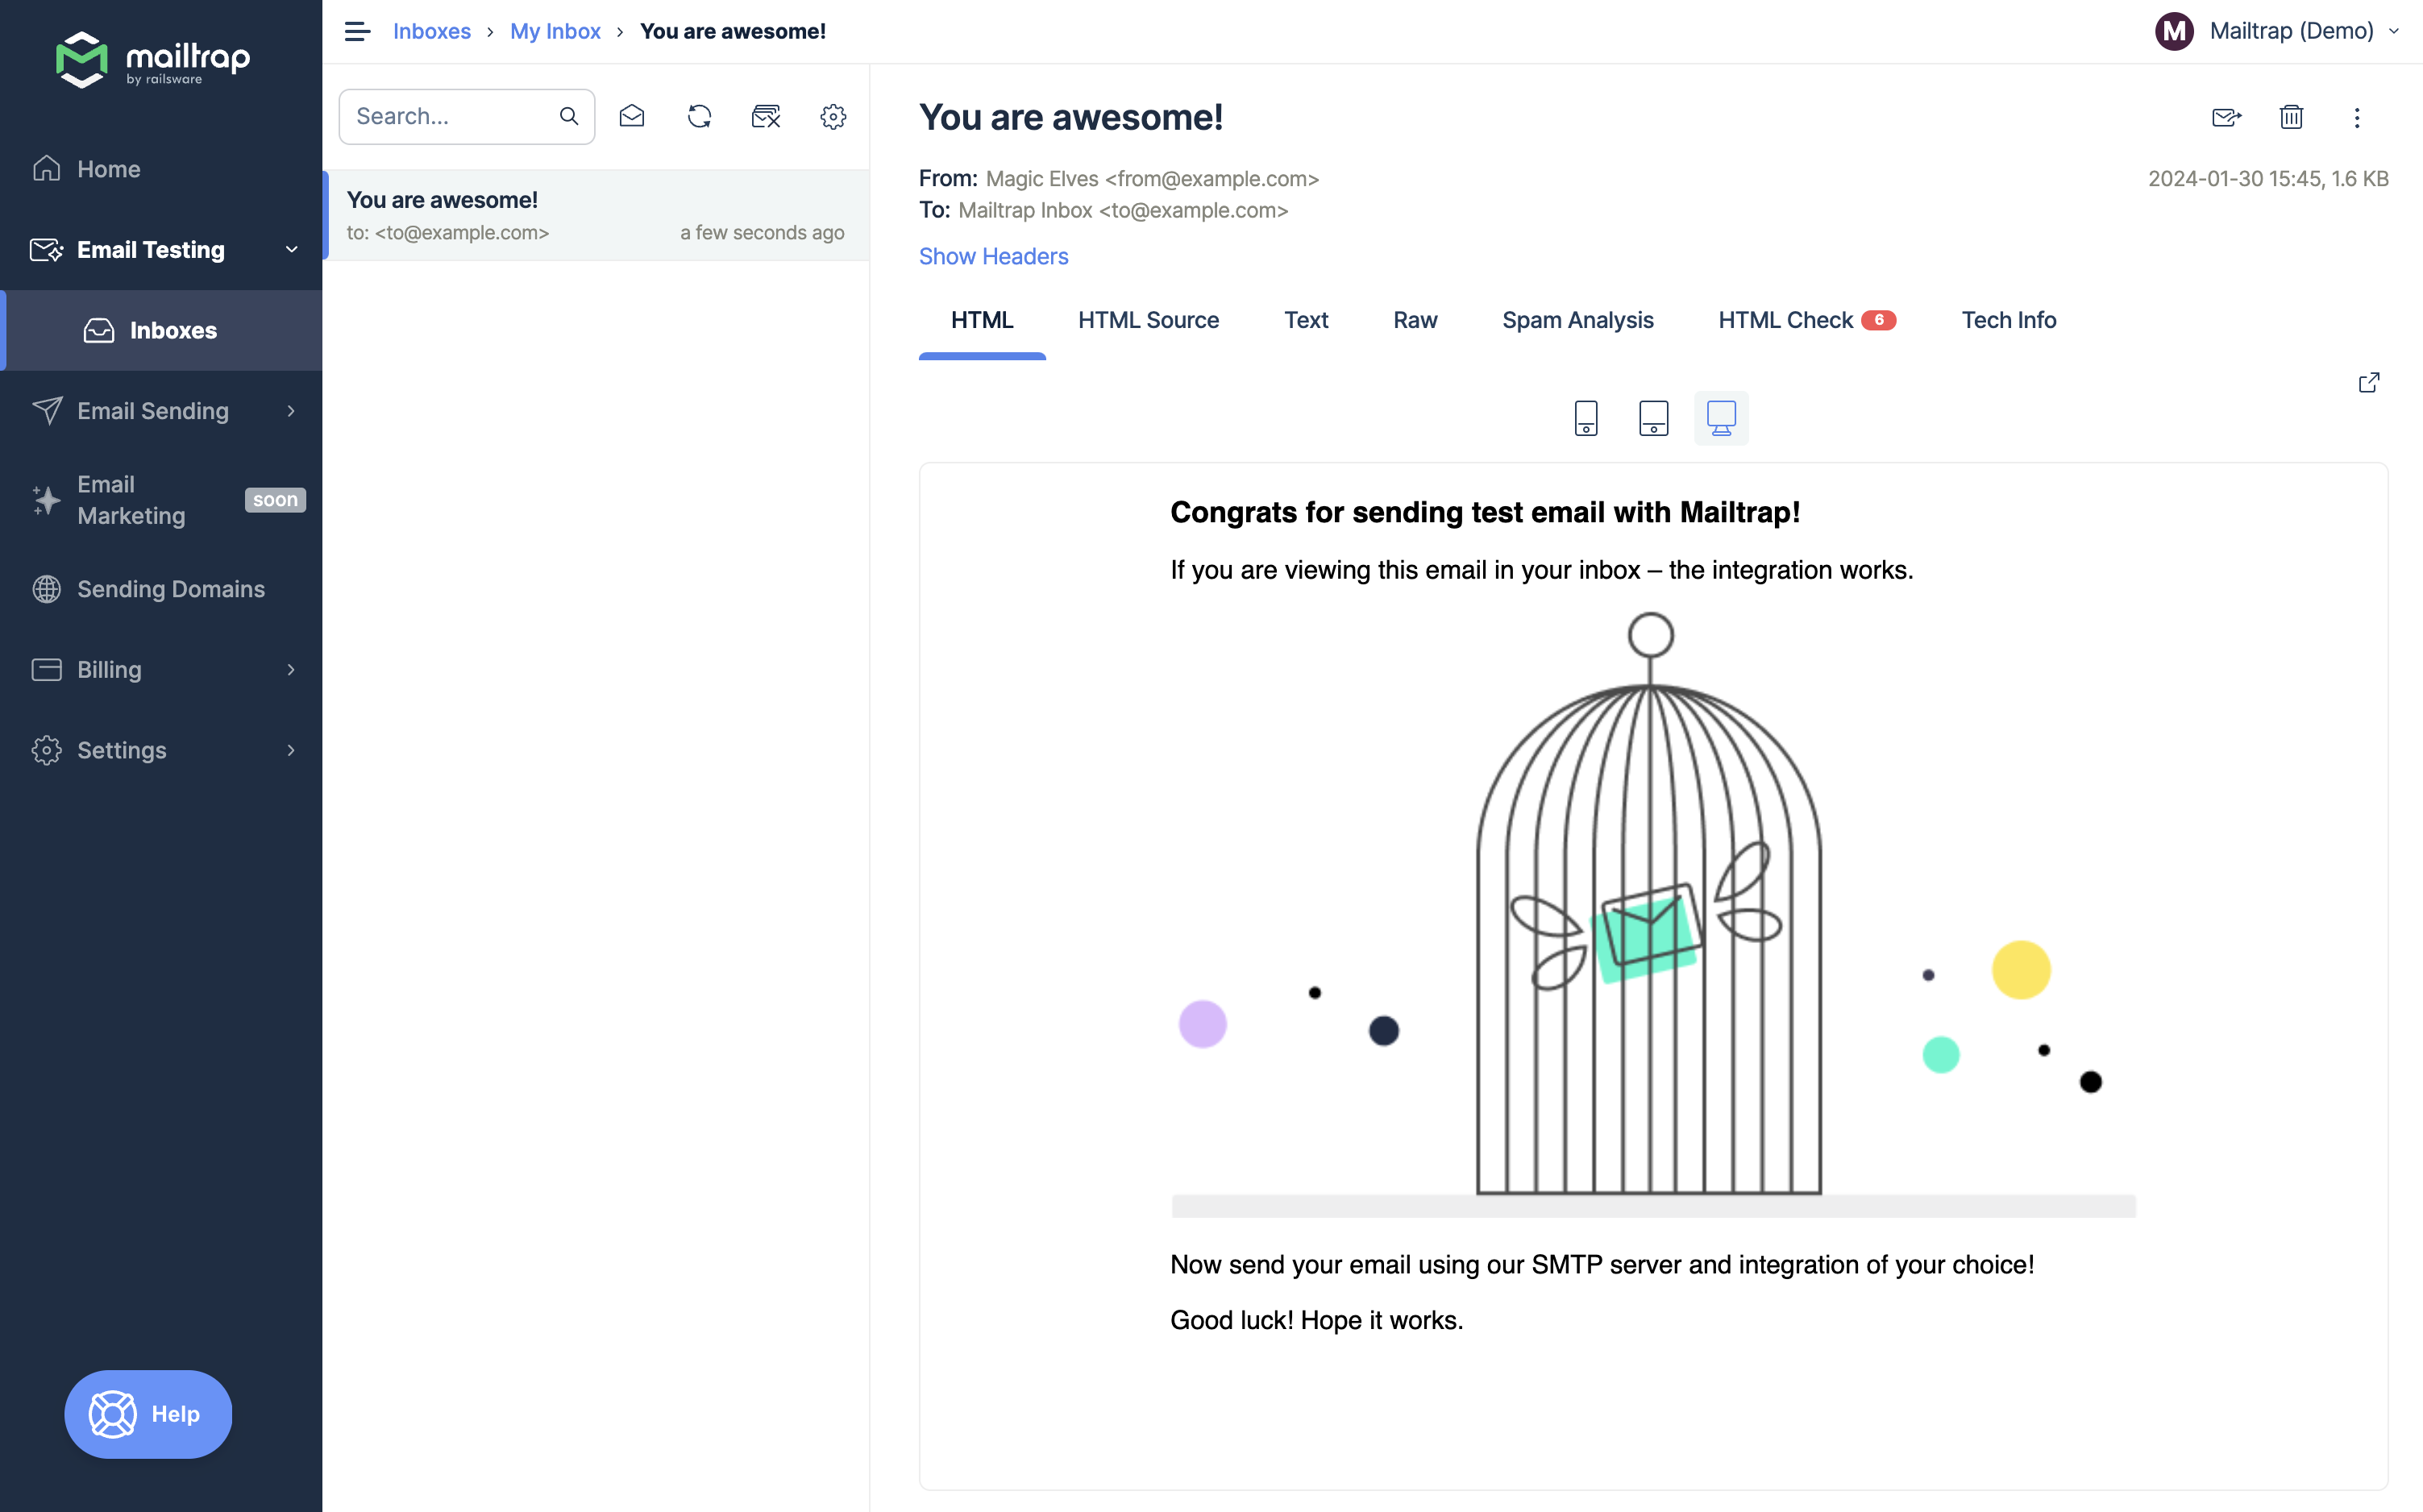Switch to the HTML Source tab

pos(1148,321)
